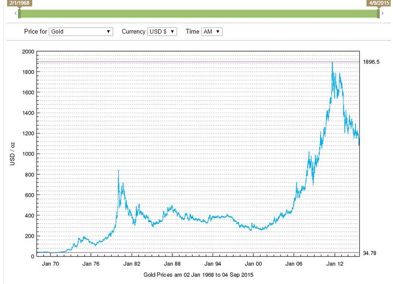Viewport: 393px width, 284px height.
Task: Expand the Currency USD $ dropdown
Action: click(162, 32)
